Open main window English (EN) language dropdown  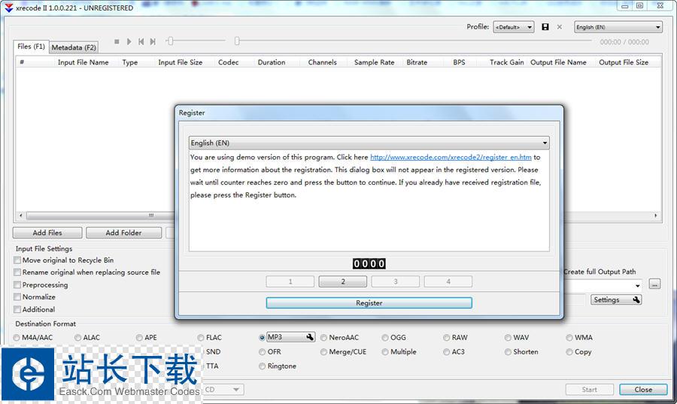(x=618, y=27)
